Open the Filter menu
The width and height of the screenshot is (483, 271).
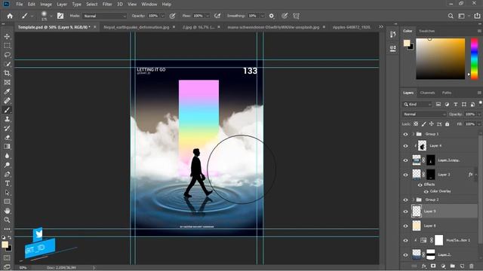[107, 5]
